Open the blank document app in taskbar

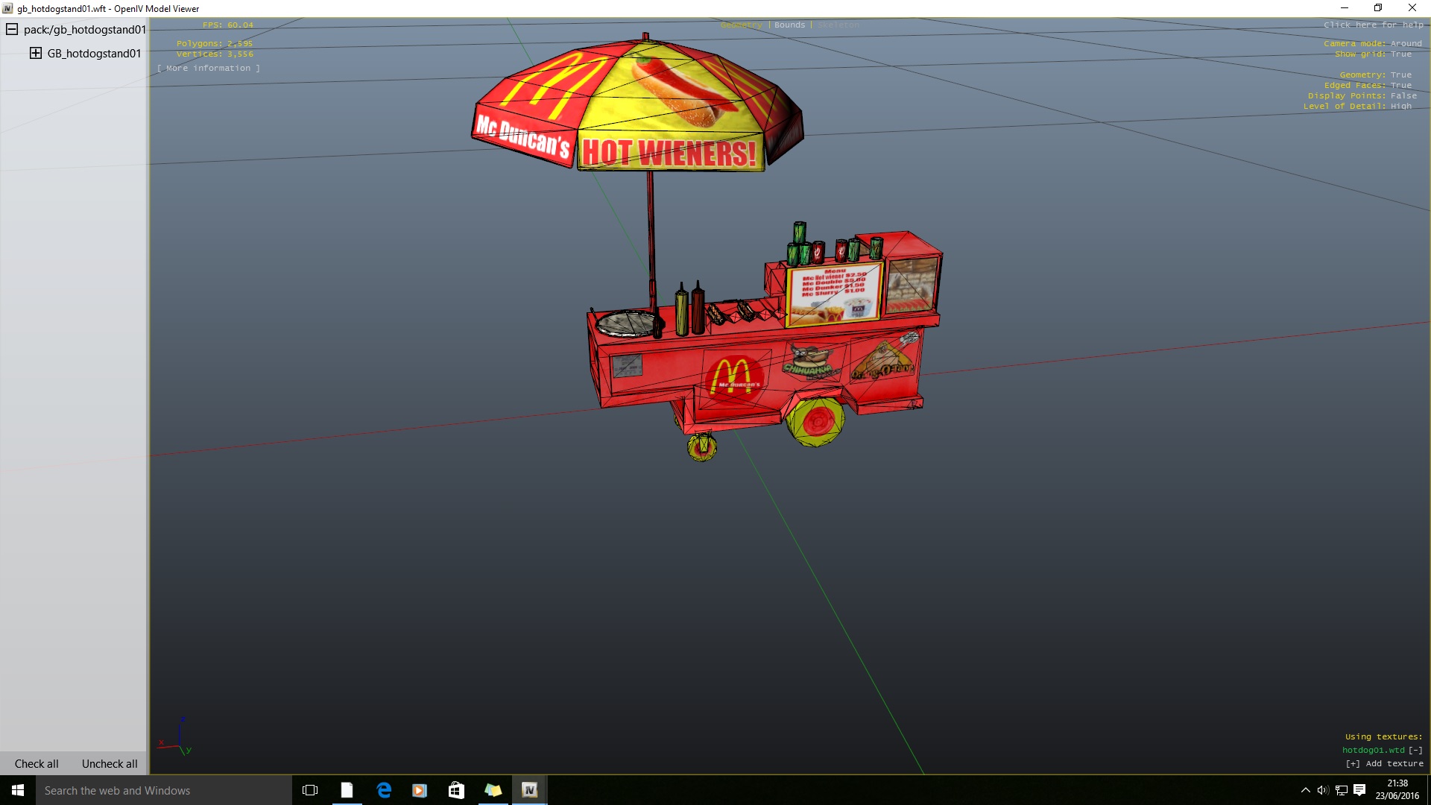[x=347, y=790]
